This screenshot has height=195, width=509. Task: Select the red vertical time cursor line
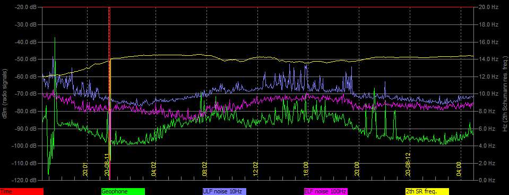[x=109, y=94]
